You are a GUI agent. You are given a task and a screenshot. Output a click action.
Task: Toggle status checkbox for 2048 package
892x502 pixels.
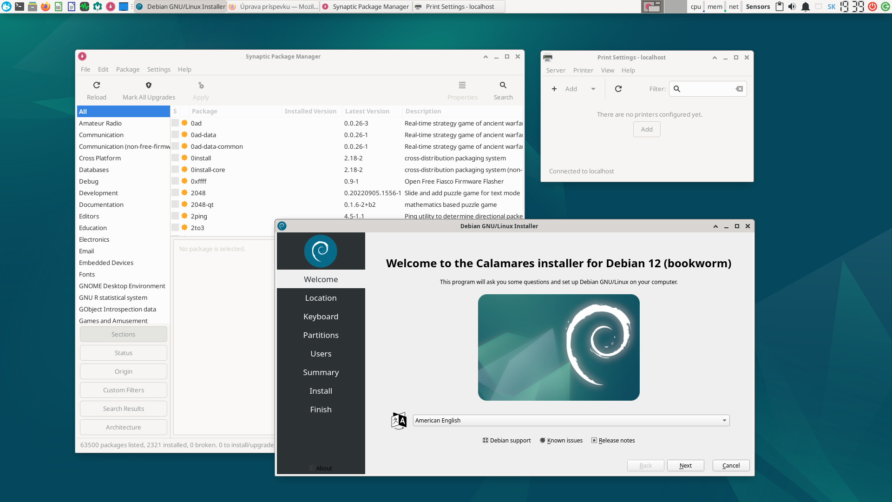coord(175,192)
